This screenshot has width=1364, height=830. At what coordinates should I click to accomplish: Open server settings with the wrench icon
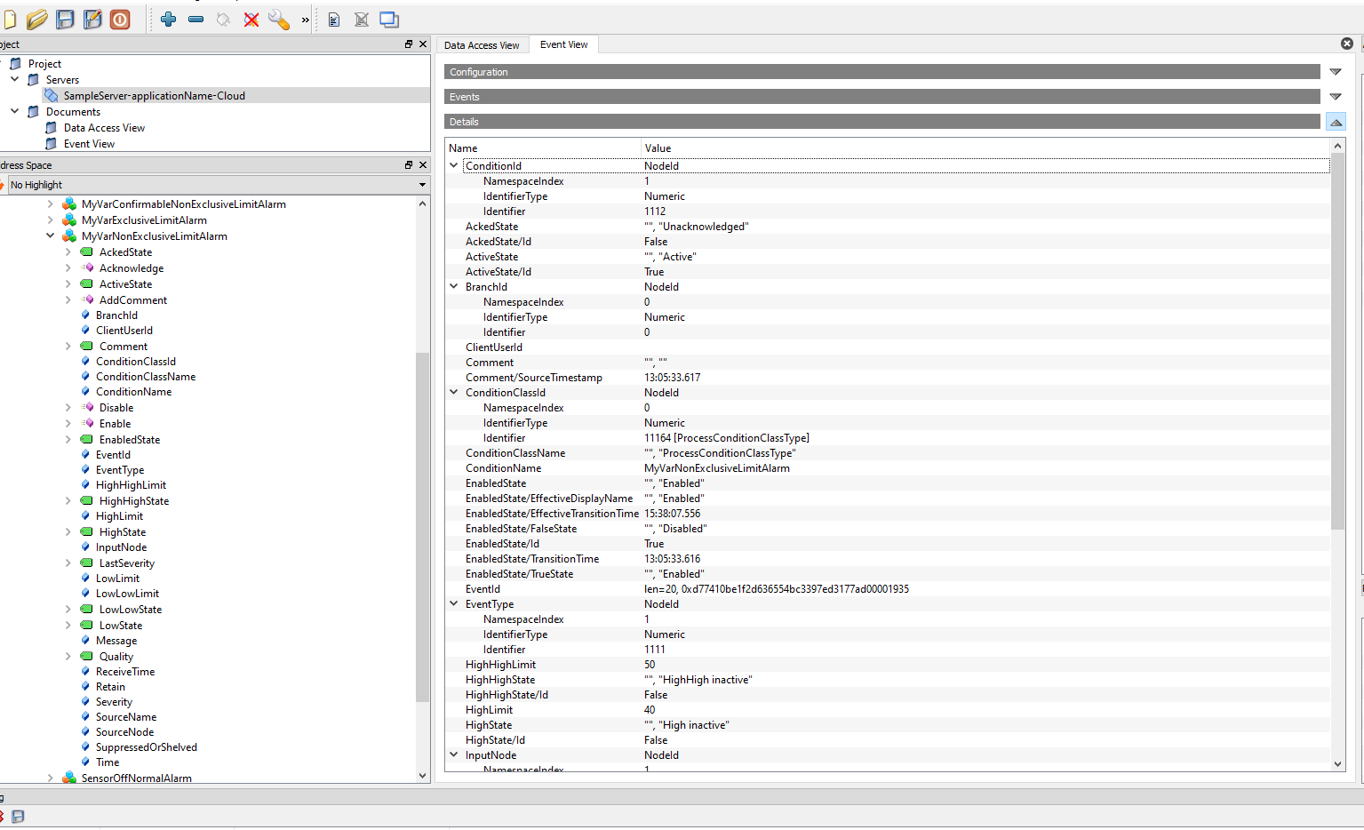click(279, 20)
